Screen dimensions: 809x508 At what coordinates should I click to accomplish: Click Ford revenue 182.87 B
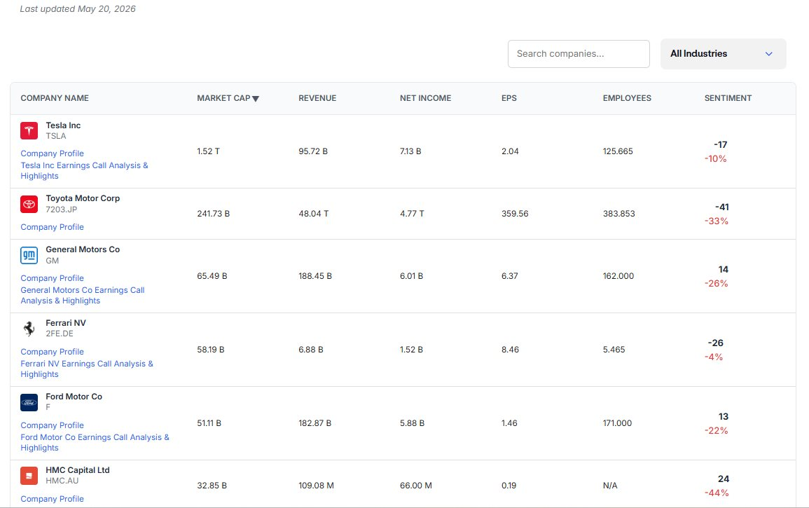314,423
